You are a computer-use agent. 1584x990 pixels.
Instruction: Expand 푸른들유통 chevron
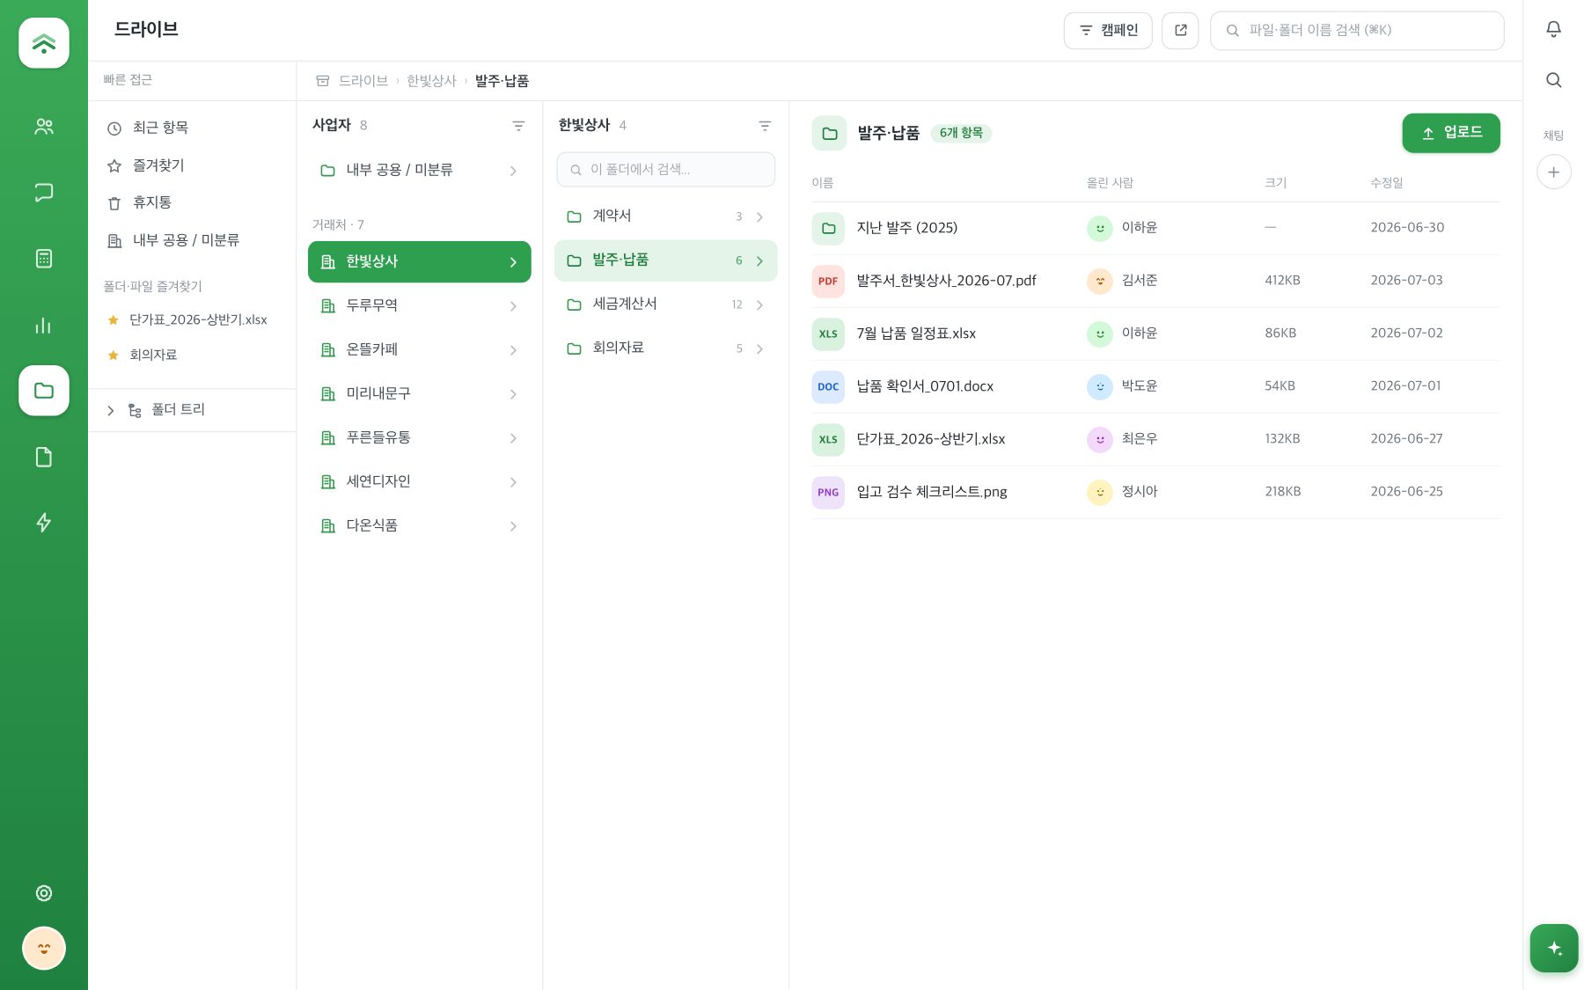pos(513,438)
